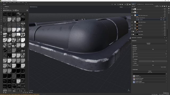Hide the topmost folder layer
This screenshot has height=95, width=170.
[x=132, y=9]
